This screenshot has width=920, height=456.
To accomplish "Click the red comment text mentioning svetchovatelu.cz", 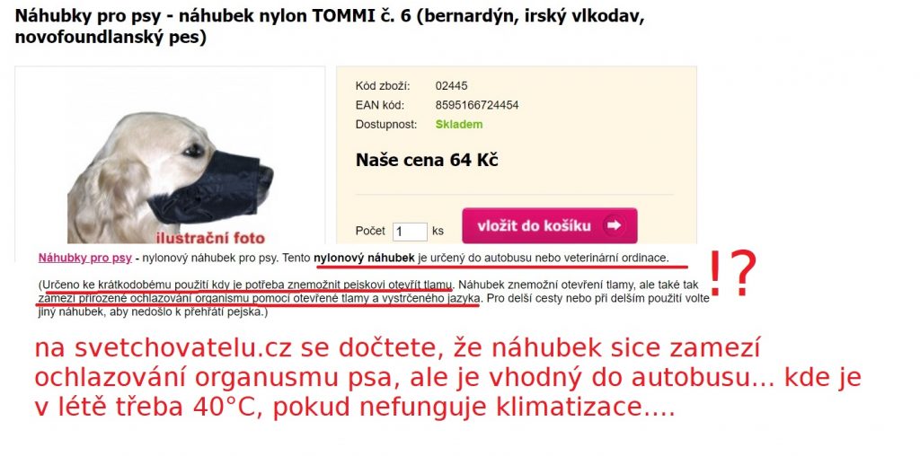I will coord(447,378).
